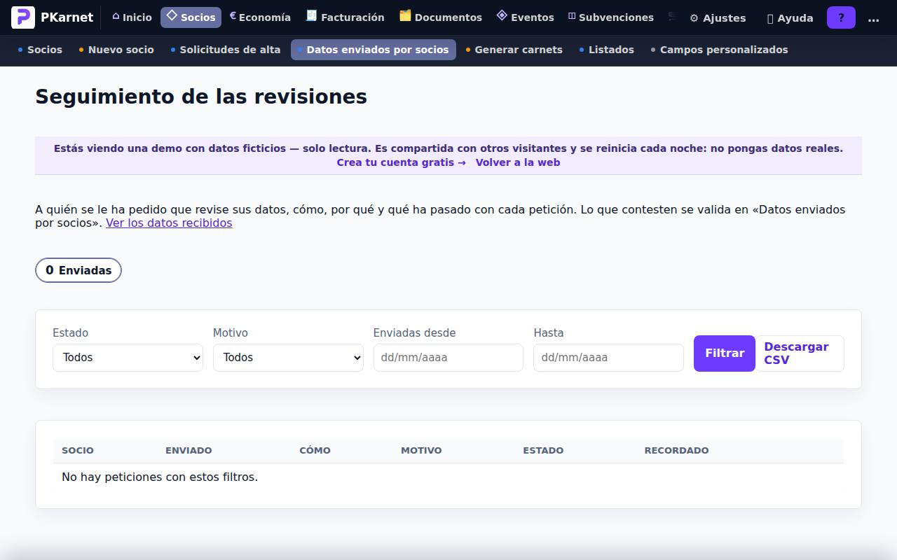Open the Generar carnets tab
Image resolution: width=897 pixels, height=560 pixels.
pyautogui.click(x=514, y=50)
